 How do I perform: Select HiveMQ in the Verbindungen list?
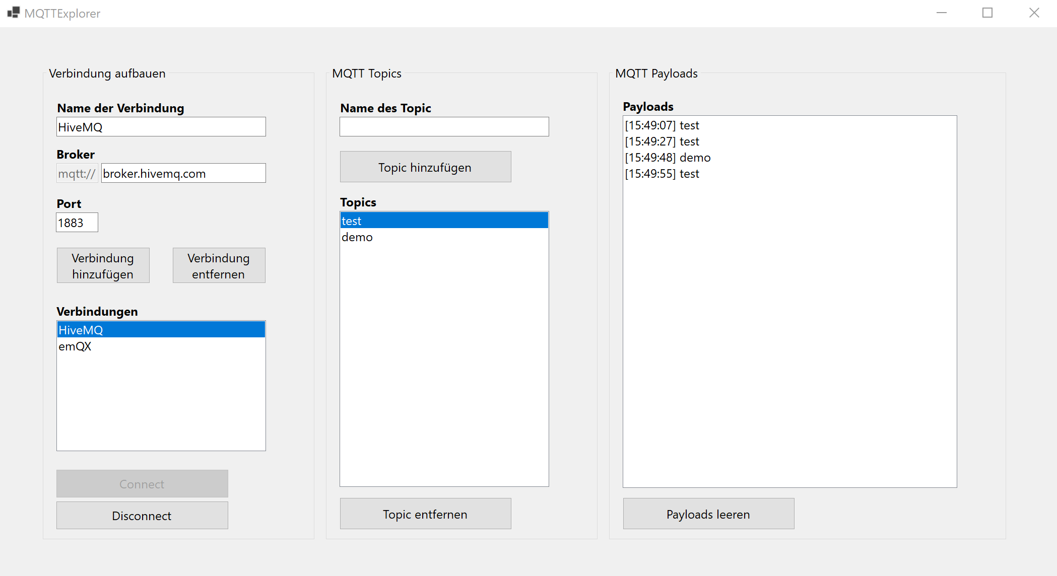(161, 330)
